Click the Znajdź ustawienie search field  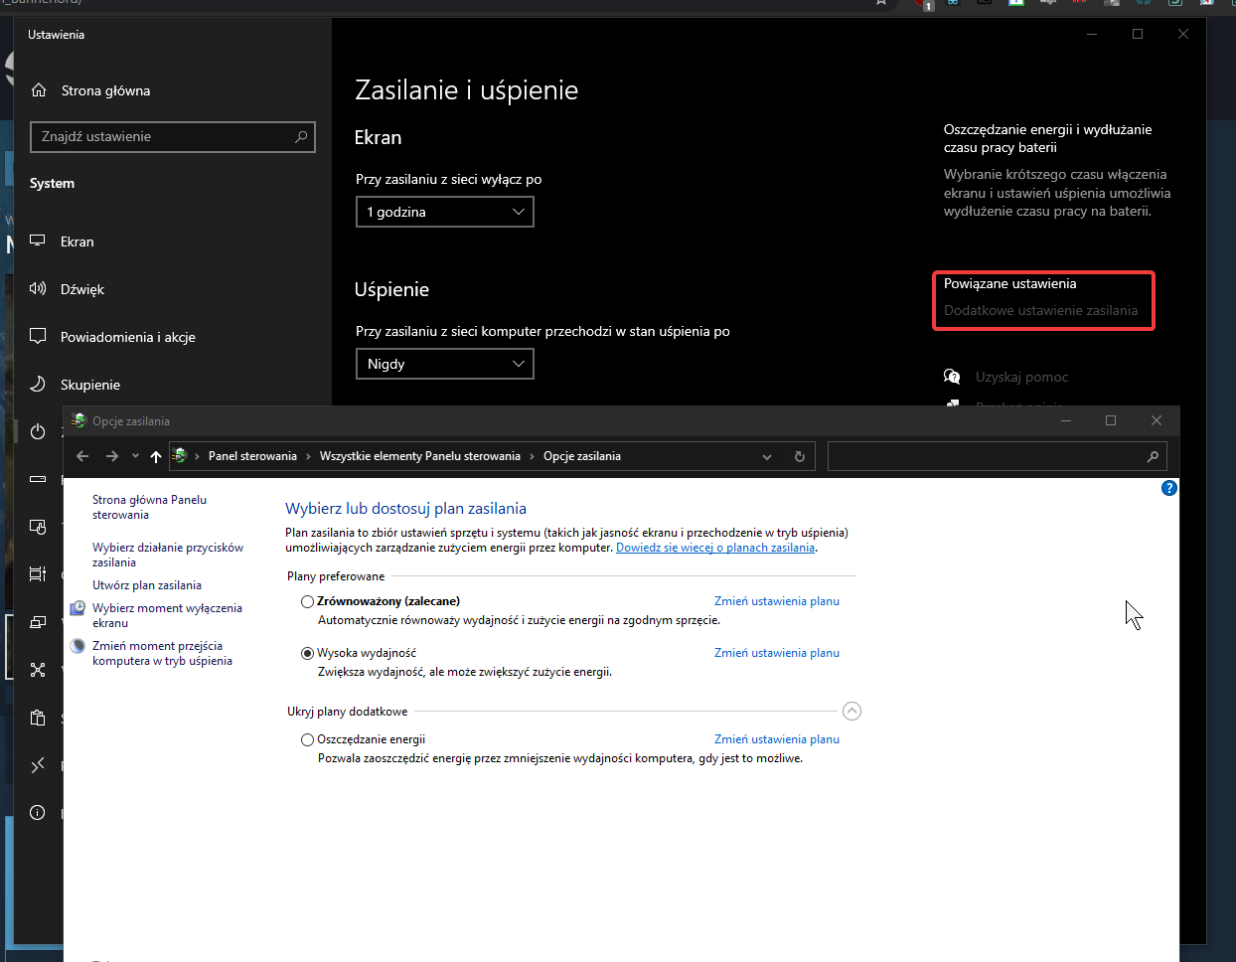164,137
